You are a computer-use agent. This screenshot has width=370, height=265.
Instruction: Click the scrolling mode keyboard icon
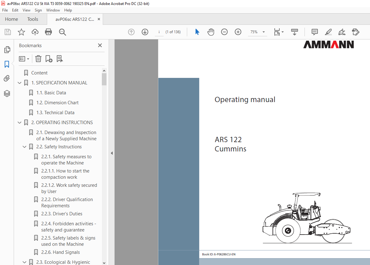click(294, 32)
